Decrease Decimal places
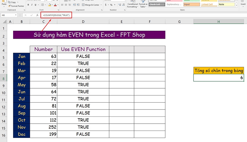The width and height of the screenshot is (247, 142). [x=123, y=5]
